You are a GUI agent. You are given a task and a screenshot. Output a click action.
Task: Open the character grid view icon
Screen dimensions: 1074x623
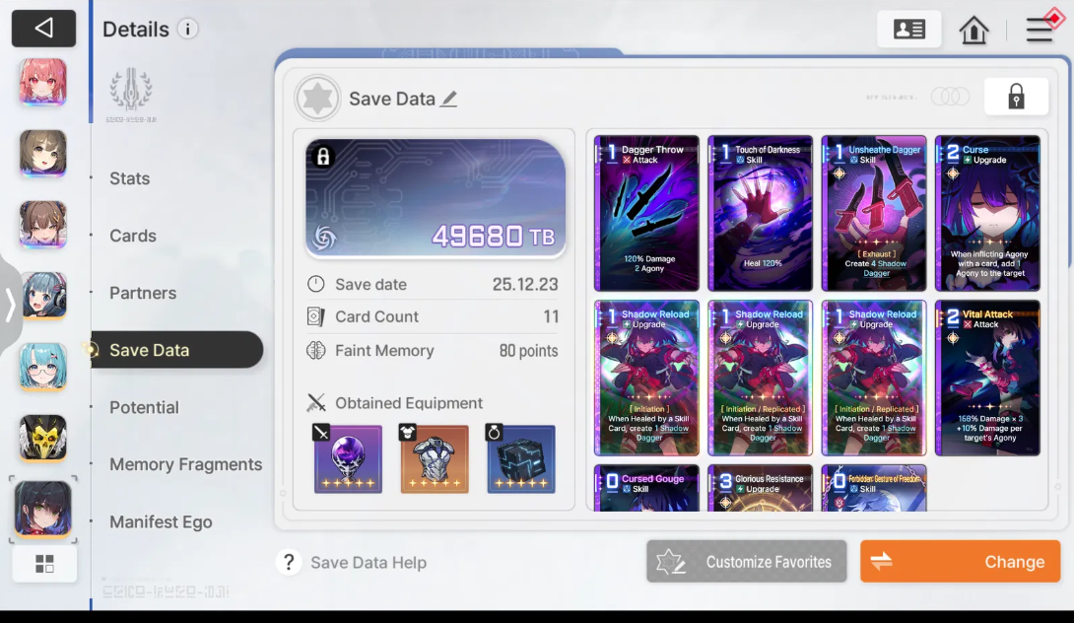point(44,564)
